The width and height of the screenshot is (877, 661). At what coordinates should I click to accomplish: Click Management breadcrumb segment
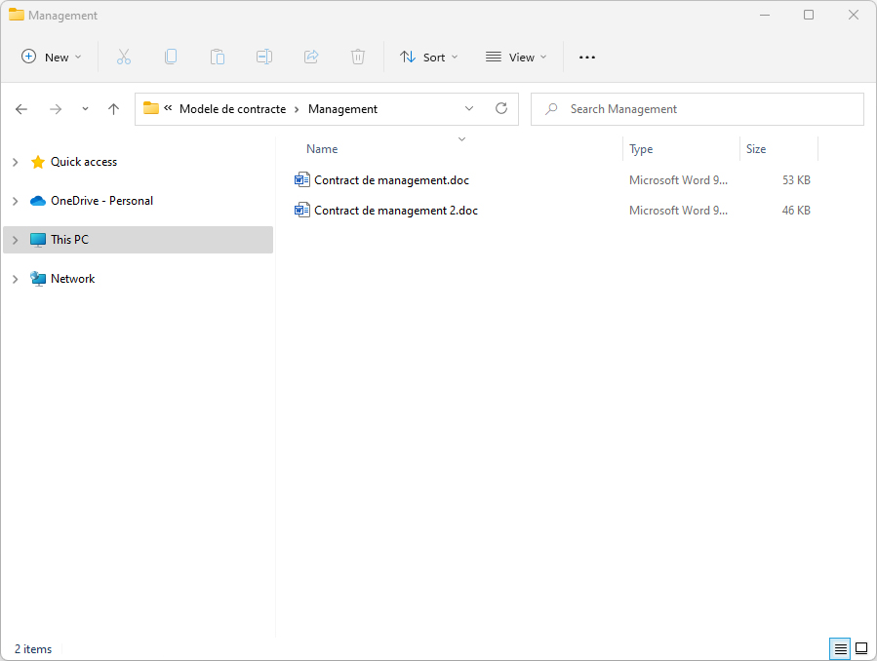click(342, 109)
